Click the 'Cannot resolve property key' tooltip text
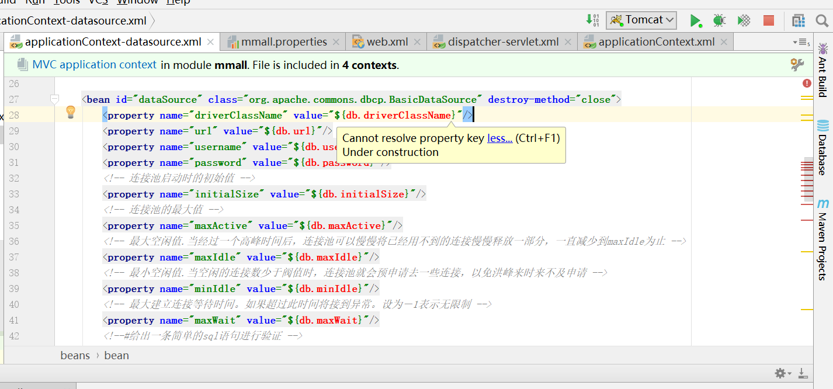Screen dimensions: 833x389 [x=414, y=138]
